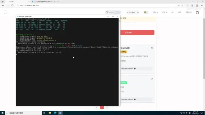Add page to favorites star icon
The width and height of the screenshot is (205, 115).
(183, 6)
